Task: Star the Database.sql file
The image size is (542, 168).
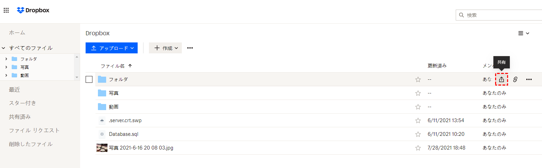Action: pyautogui.click(x=418, y=134)
